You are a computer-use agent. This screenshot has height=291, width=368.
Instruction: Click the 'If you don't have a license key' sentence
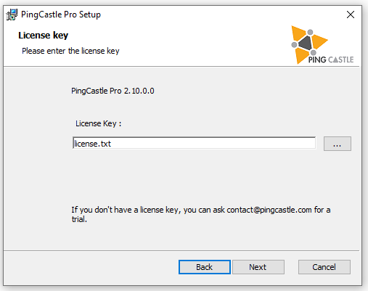201,214
